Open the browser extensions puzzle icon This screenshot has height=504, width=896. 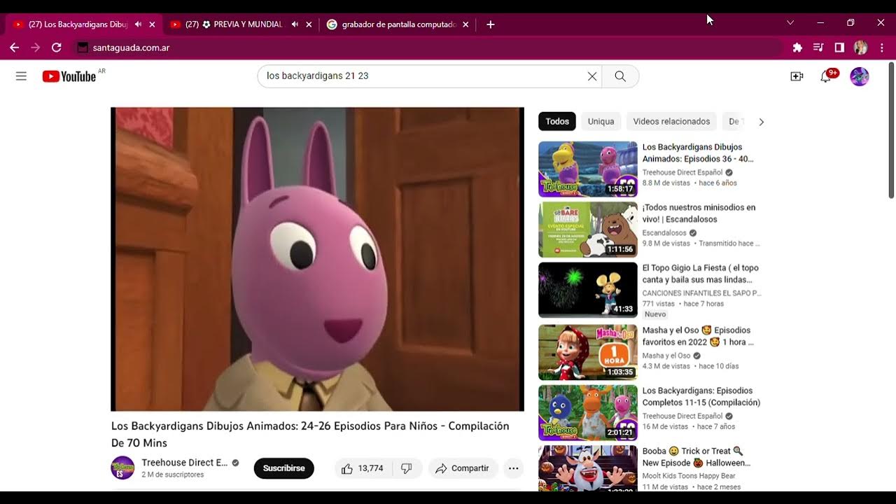point(797,48)
